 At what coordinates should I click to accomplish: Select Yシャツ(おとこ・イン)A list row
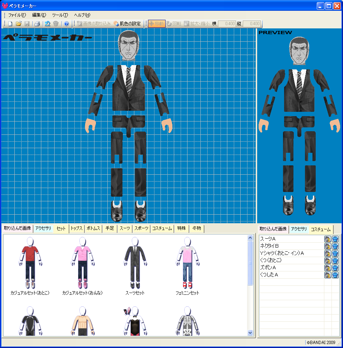[x=292, y=253]
